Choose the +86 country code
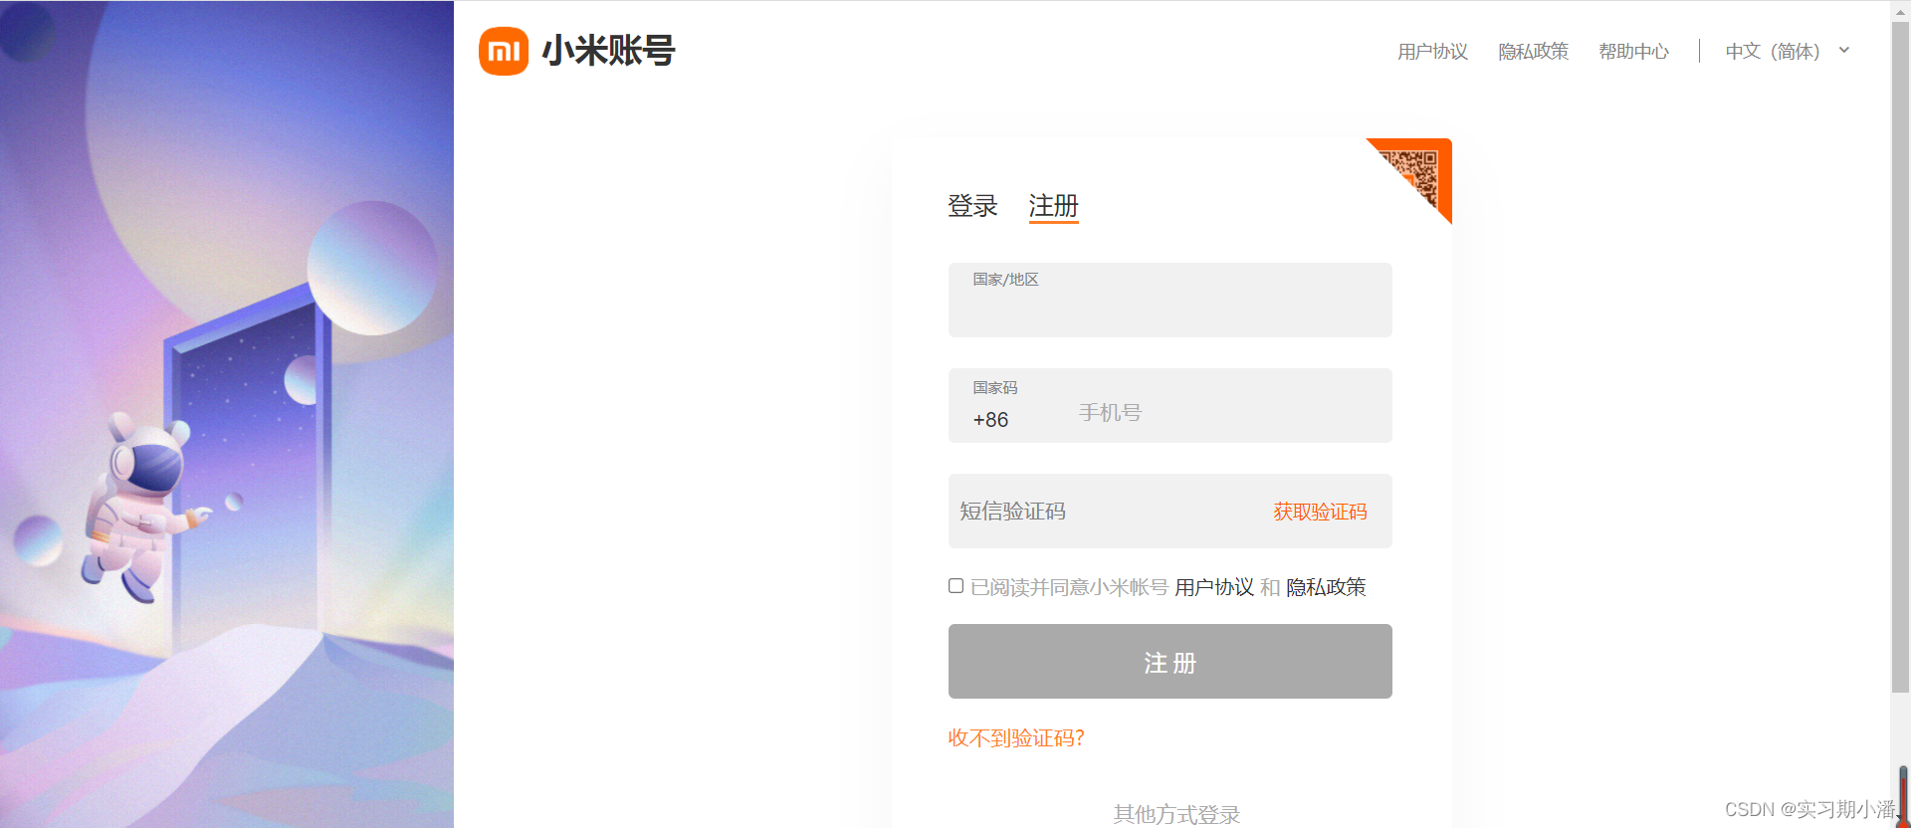The height and width of the screenshot is (828, 1911). click(x=991, y=420)
